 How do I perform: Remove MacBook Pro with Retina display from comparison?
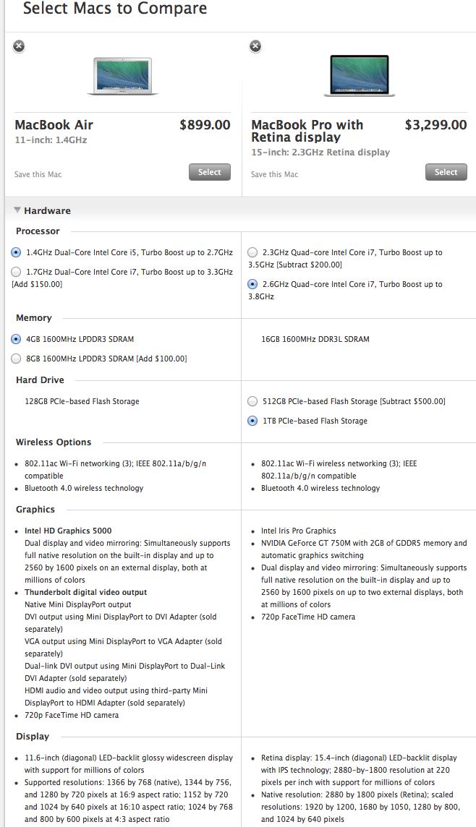click(255, 46)
